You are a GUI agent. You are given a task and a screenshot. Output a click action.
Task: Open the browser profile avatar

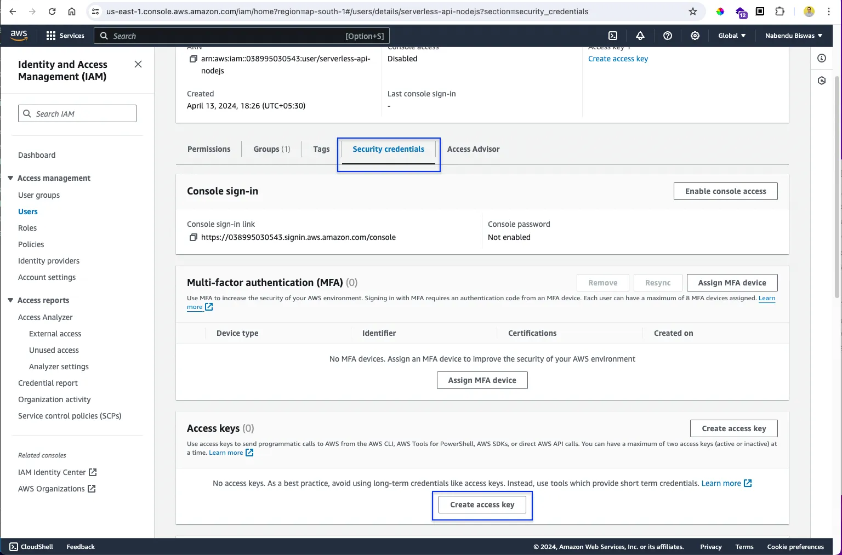[x=809, y=12]
